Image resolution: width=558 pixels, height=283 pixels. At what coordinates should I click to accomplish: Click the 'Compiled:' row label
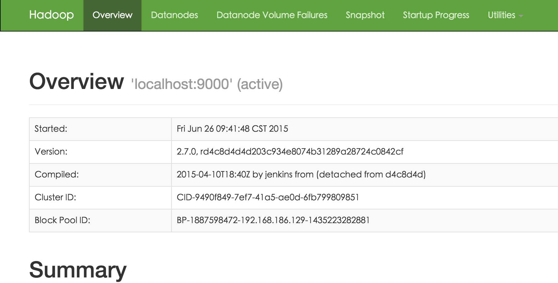point(57,174)
